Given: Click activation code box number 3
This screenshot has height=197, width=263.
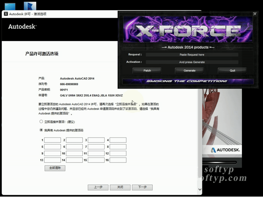Looking at the screenshot, I should (x=96, y=140).
